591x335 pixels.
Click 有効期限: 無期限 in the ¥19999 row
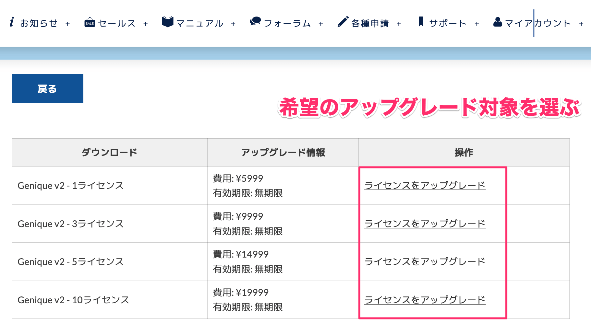tap(248, 307)
